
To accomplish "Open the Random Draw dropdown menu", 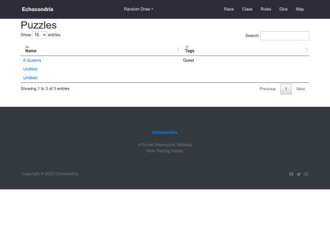I will (x=139, y=9).
